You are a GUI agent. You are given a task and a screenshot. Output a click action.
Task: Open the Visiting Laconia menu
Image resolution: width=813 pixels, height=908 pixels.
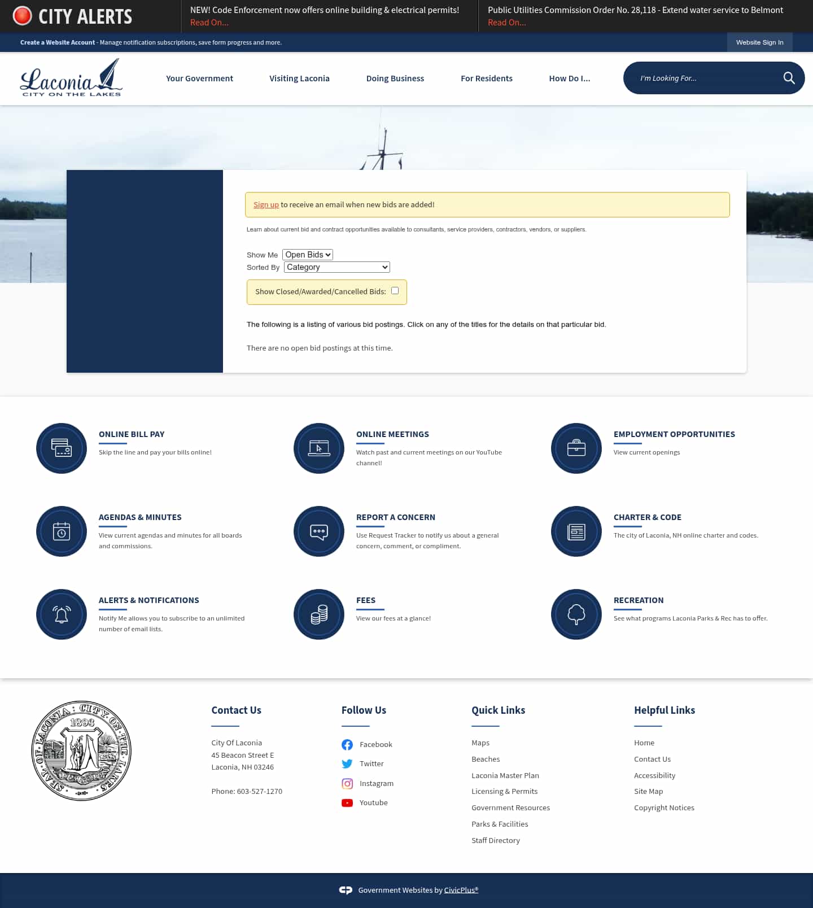(299, 78)
